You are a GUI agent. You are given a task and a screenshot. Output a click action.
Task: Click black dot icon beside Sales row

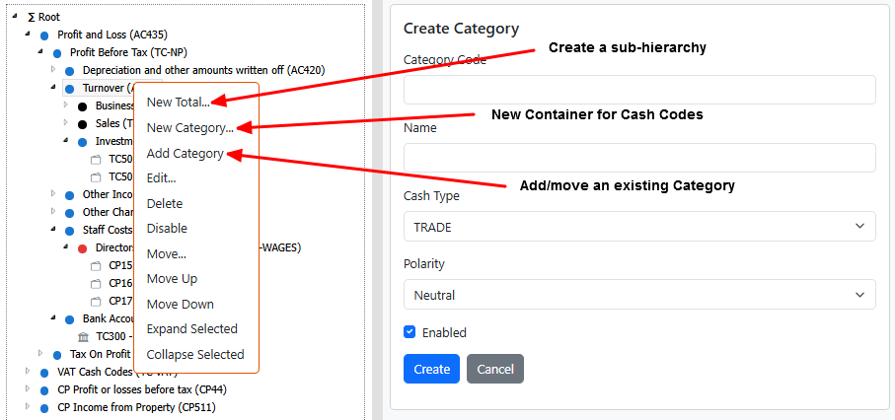tap(82, 124)
